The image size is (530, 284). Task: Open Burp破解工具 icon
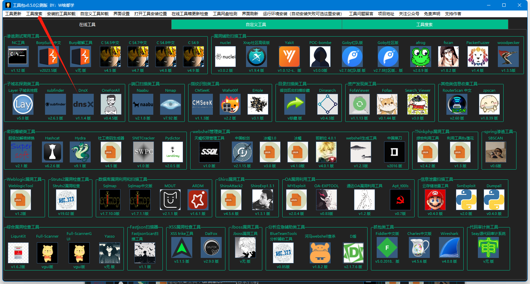click(81, 57)
